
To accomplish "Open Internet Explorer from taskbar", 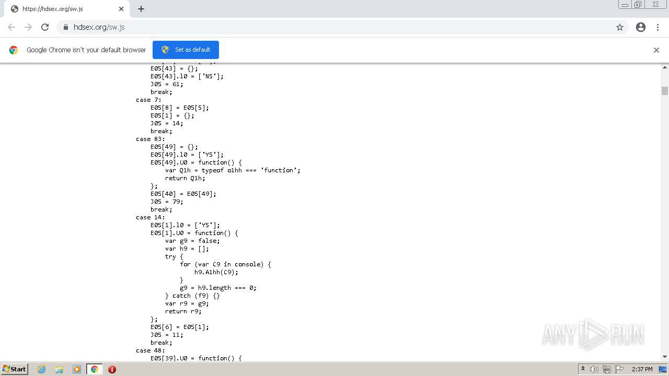I will tap(42, 369).
